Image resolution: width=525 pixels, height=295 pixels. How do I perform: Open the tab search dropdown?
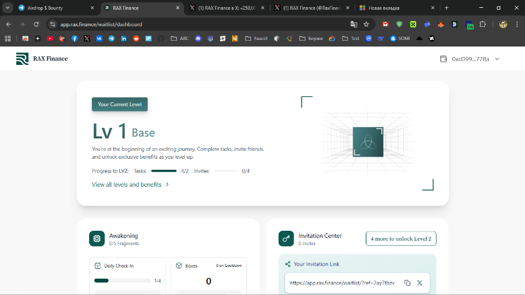(x=7, y=8)
